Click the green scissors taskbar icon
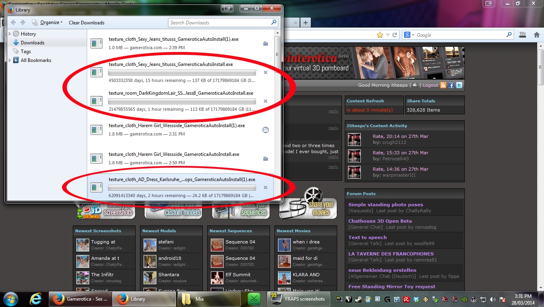 pyautogui.click(x=254, y=299)
